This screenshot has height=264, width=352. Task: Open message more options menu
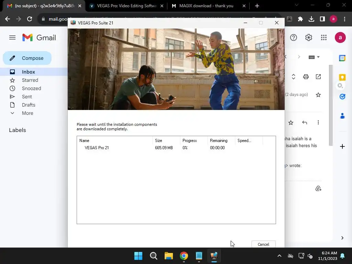(x=318, y=123)
